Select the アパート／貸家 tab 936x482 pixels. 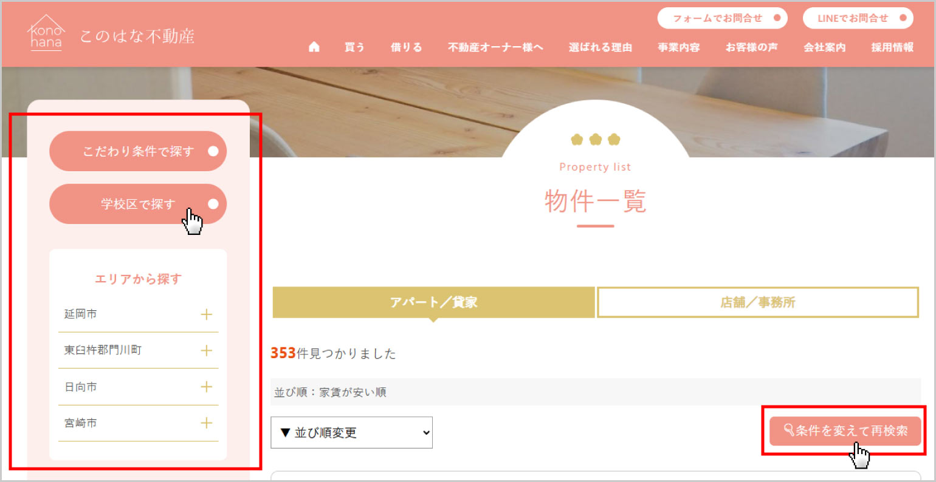(x=433, y=302)
